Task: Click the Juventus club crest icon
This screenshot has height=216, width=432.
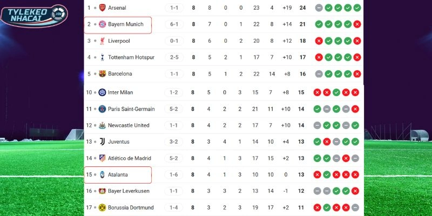Action: (x=102, y=142)
